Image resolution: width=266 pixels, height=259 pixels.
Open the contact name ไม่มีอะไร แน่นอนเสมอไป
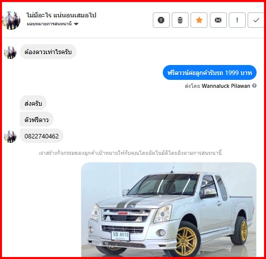click(x=61, y=15)
